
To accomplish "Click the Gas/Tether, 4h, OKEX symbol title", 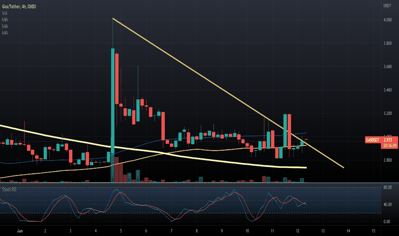I will click(19, 6).
